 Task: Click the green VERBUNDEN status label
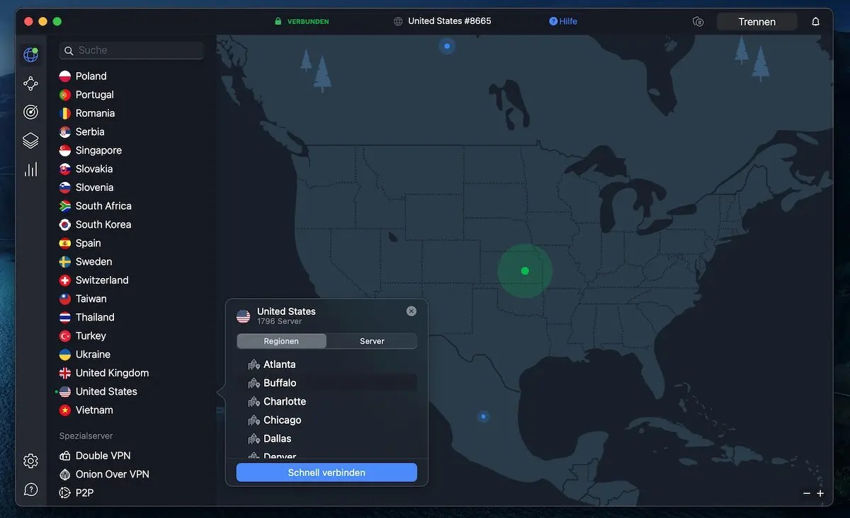pyautogui.click(x=308, y=22)
